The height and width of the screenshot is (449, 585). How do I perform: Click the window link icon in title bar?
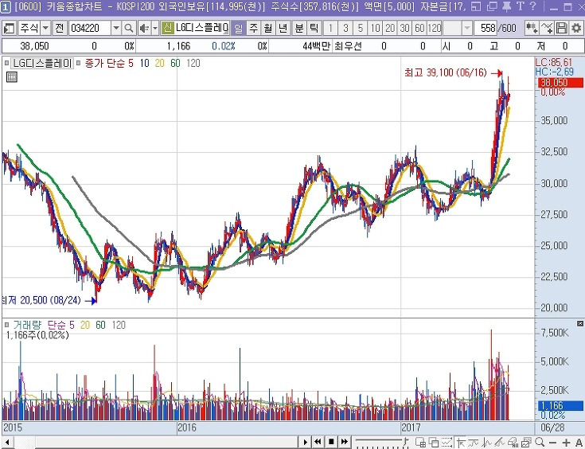pyautogui.click(x=476, y=6)
